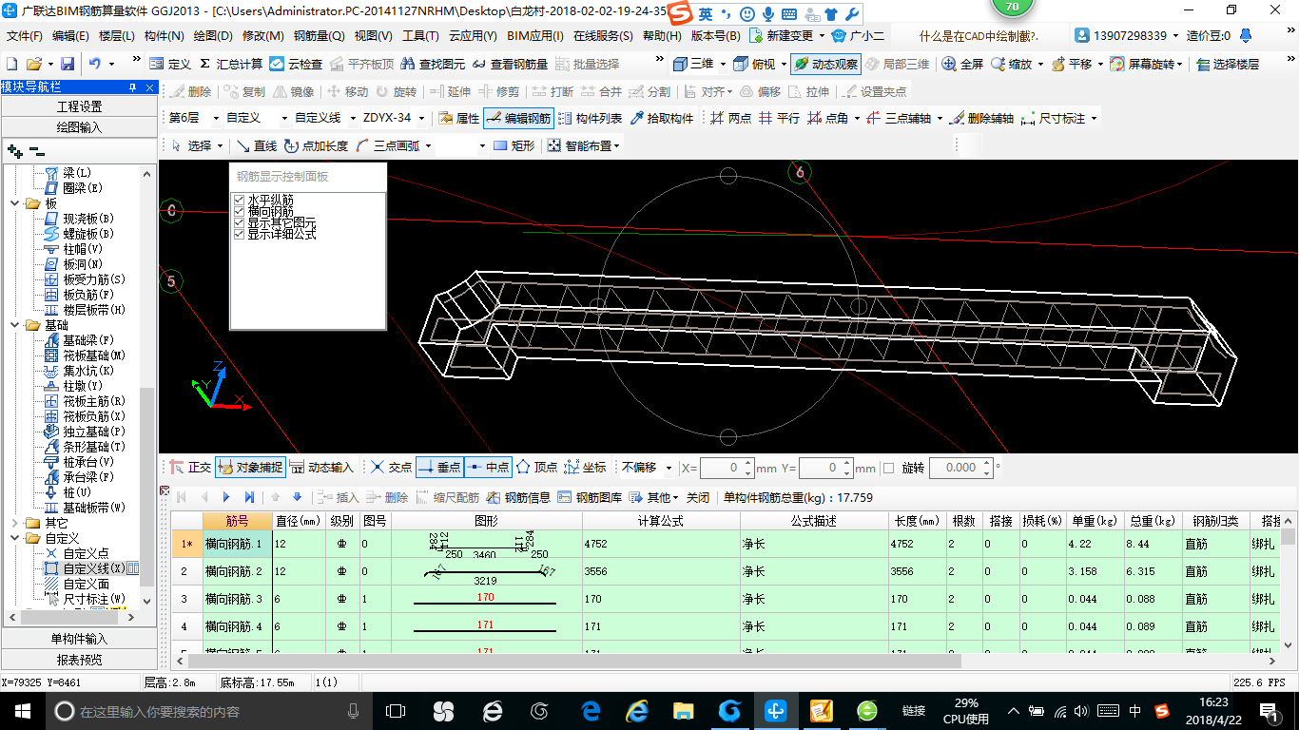Click 报表预览 panel button

click(79, 660)
